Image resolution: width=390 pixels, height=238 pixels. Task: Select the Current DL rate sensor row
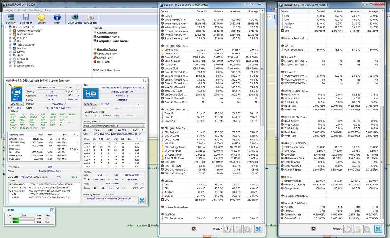330,214
